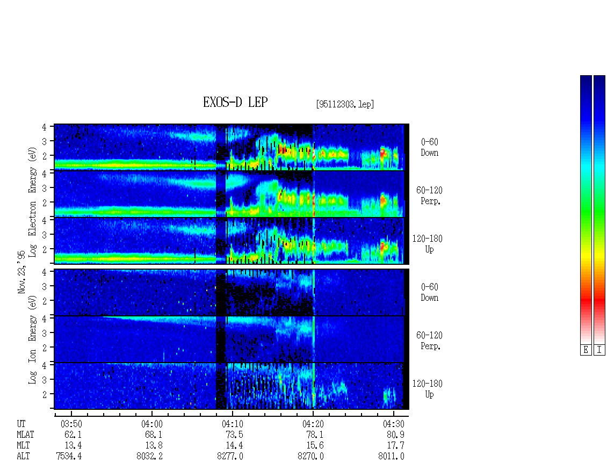The height and width of the screenshot is (470, 607).
Task: Select the Log Electron Energy (eV) axis label
Action: click(32, 202)
